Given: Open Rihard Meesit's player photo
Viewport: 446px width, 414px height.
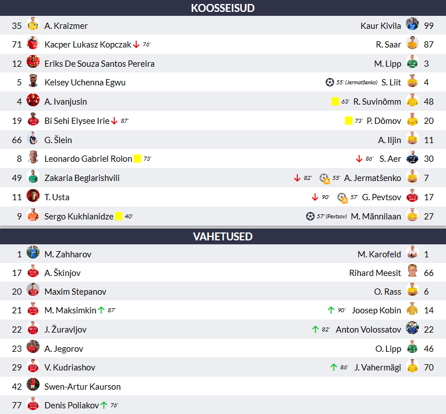Looking at the screenshot, I should (x=412, y=271).
